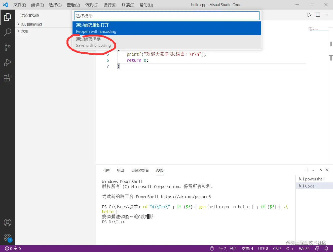This screenshot has height=252, width=333.
Task: Open editor More Actions ellipsis
Action: coord(326,15)
